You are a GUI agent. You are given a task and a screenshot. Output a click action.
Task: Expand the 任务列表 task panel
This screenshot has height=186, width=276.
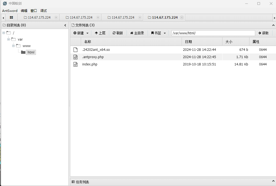pos(273,181)
